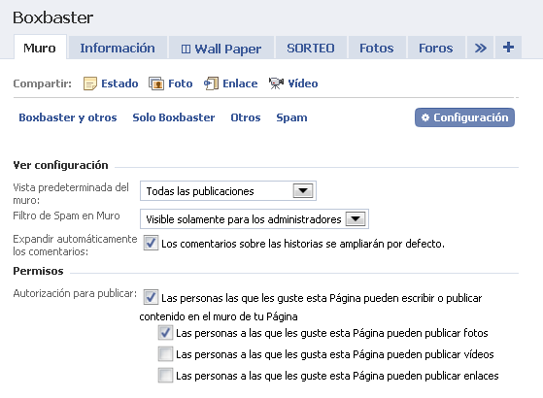Click the 'Permisos' section heading
The width and height of the screenshot is (543, 398).
pyautogui.click(x=38, y=271)
